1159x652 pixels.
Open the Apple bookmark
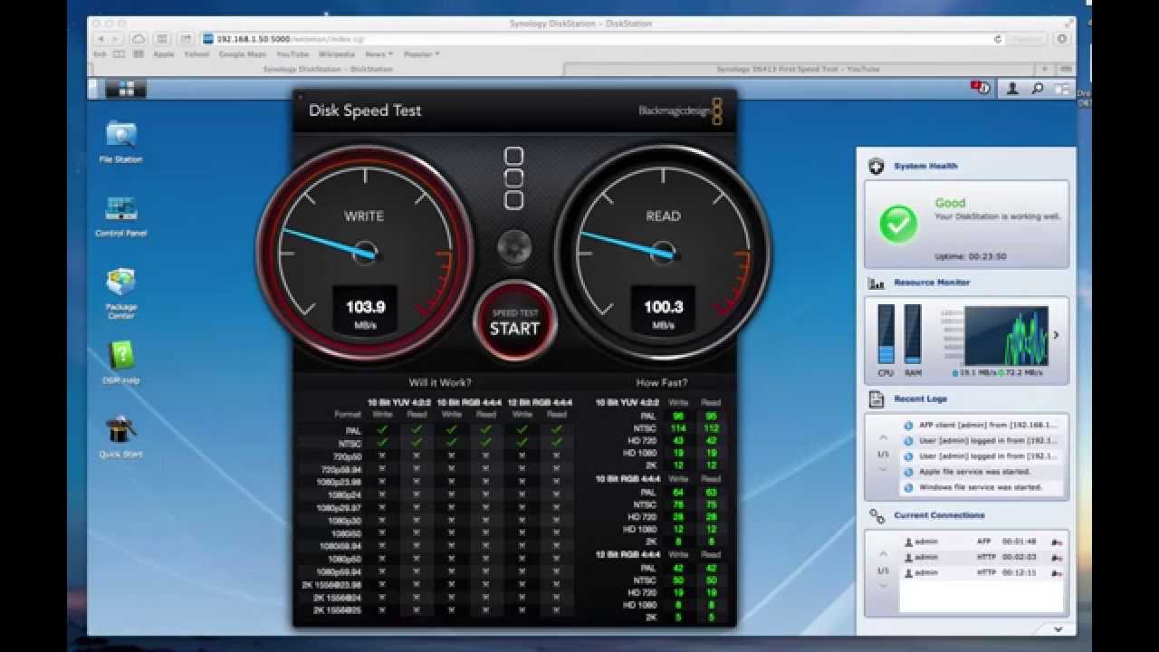point(164,54)
